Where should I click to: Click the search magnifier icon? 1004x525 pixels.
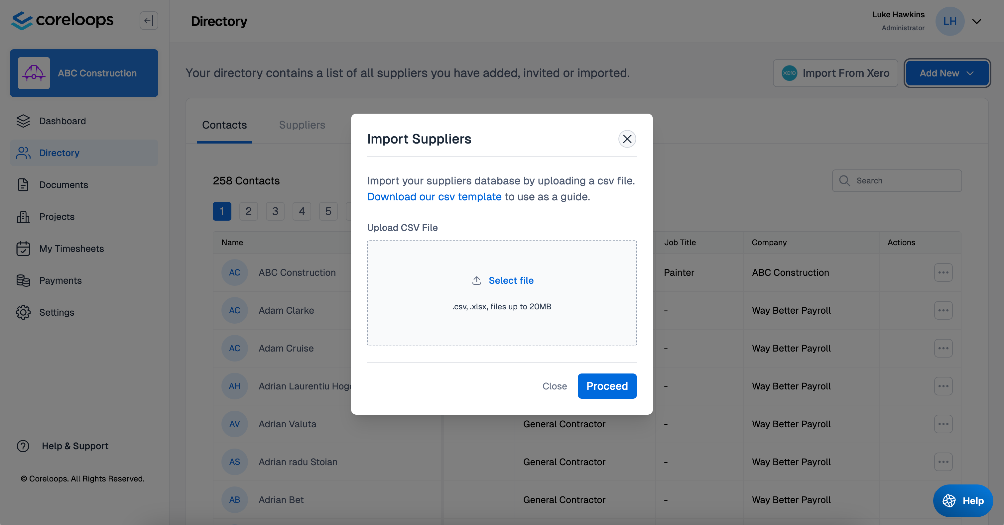[845, 181]
